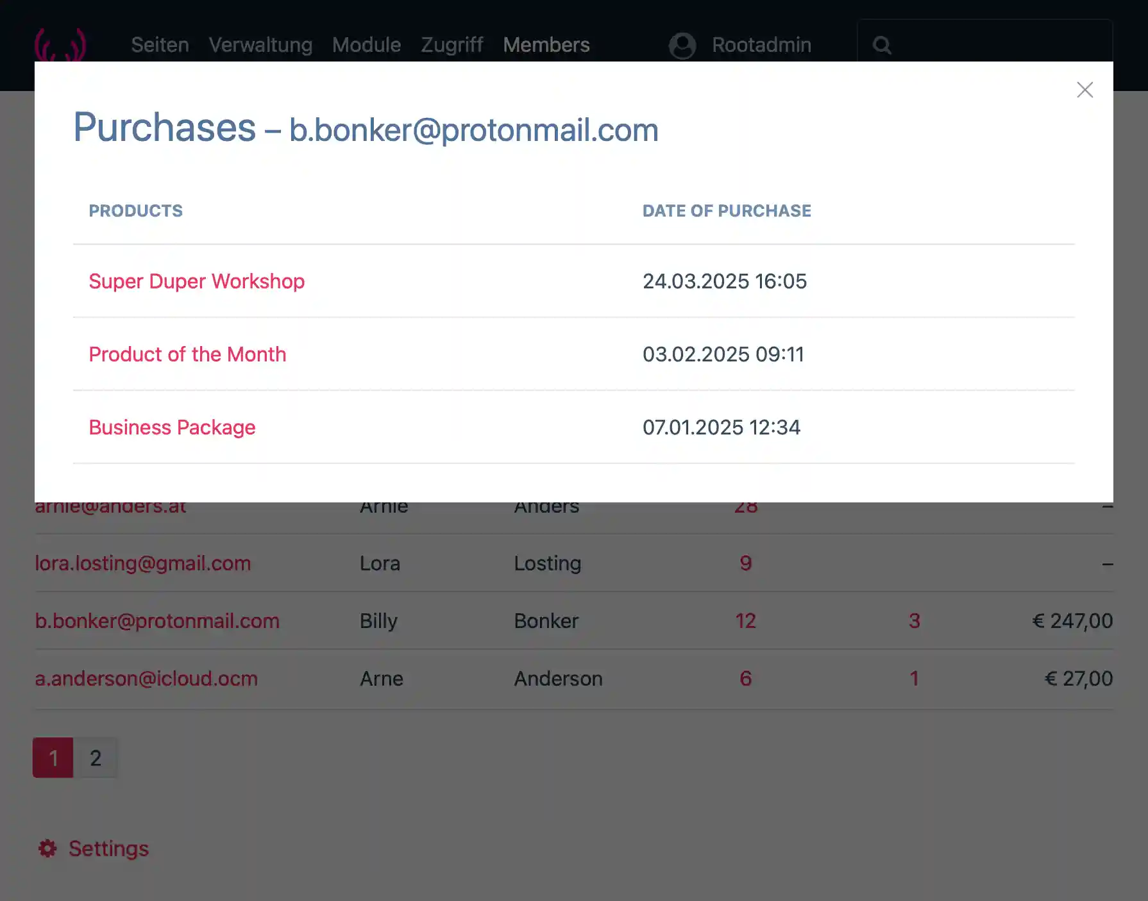Close the Purchases dialog with the X
Screen dimensions: 1148x901
1085,90
